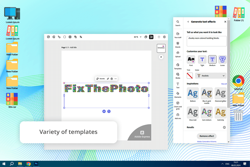Viewport: 250px width, 167px height.
Task: Click the add page plus icon in toolbar
Action: pyautogui.click(x=164, y=37)
